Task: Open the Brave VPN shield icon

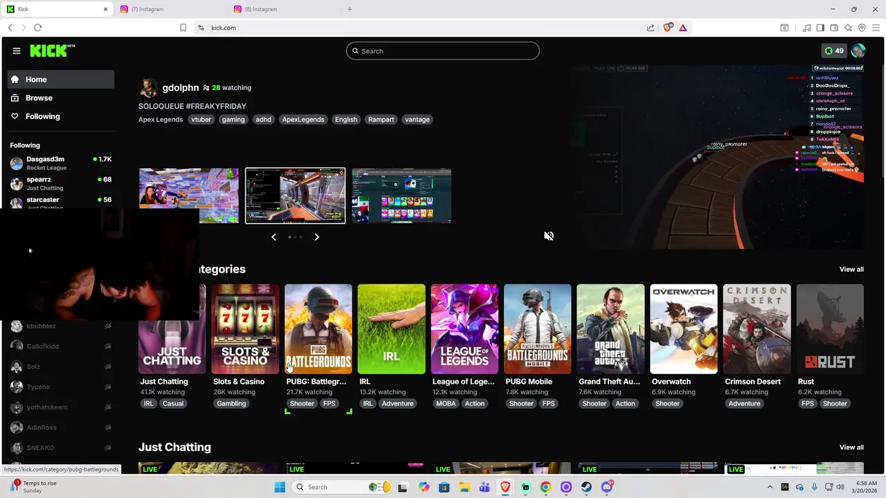Action: 862,28
